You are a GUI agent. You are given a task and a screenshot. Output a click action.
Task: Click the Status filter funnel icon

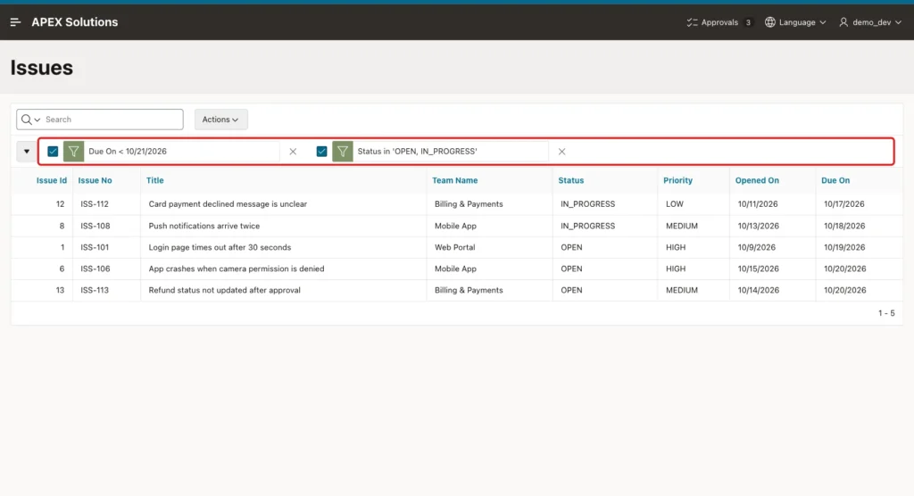click(x=343, y=152)
